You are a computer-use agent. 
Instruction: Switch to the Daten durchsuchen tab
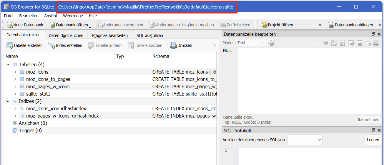[x=66, y=35]
